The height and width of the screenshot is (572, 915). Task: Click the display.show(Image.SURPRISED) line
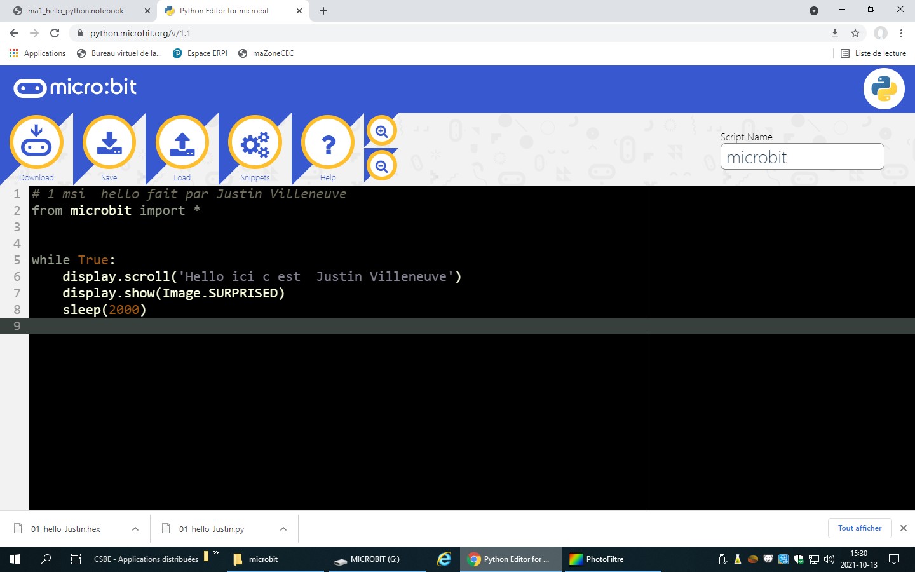pyautogui.click(x=173, y=293)
